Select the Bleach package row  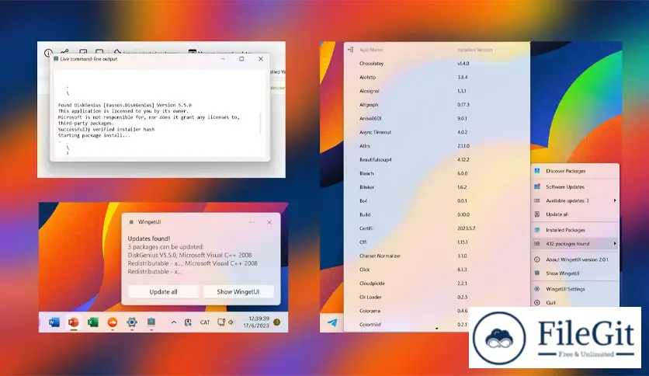tap(436, 173)
